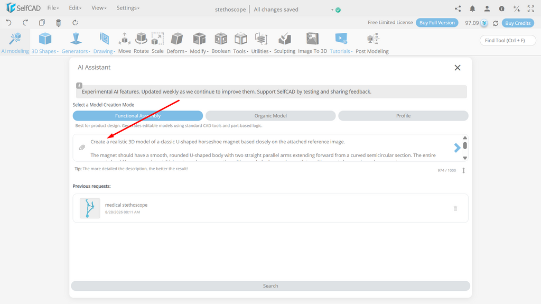Open the Settings menu
This screenshot has height=304, width=541.
tap(128, 8)
